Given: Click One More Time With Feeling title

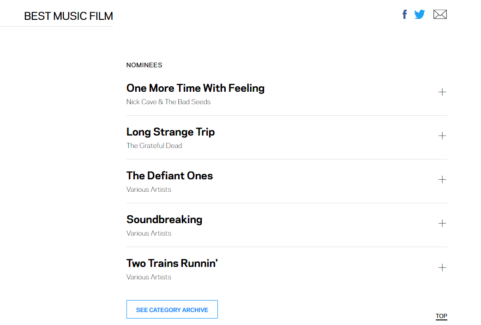Looking at the screenshot, I should tap(195, 88).
